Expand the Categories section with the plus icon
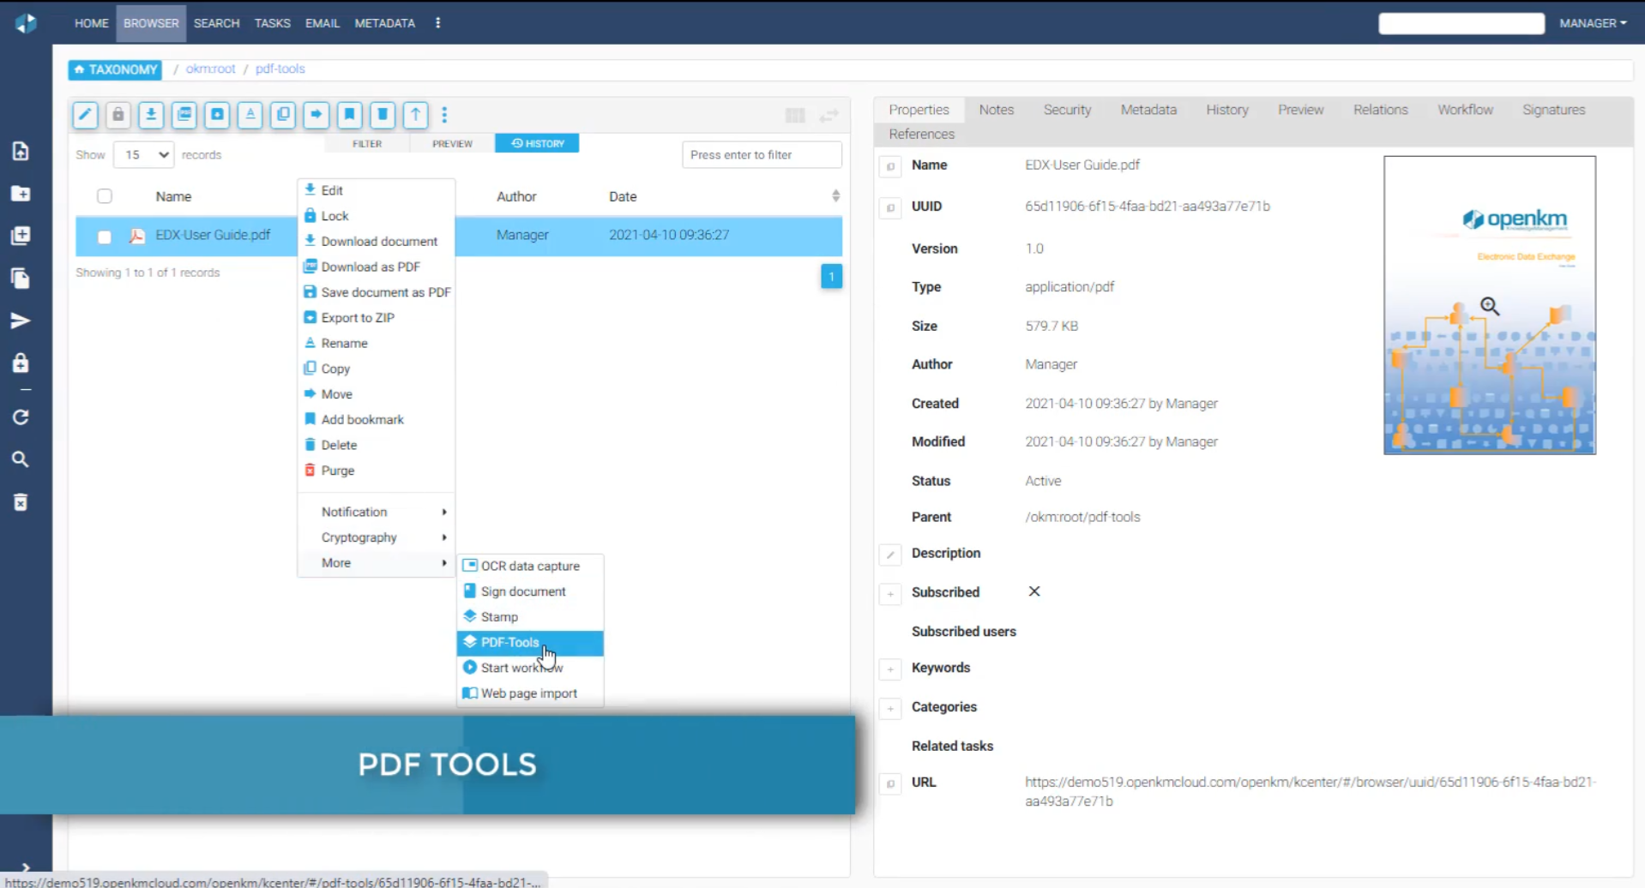 tap(890, 709)
